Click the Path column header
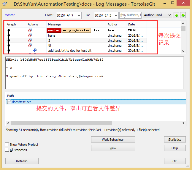The width and height of the screenshot is (192, 170). [x=10, y=96]
